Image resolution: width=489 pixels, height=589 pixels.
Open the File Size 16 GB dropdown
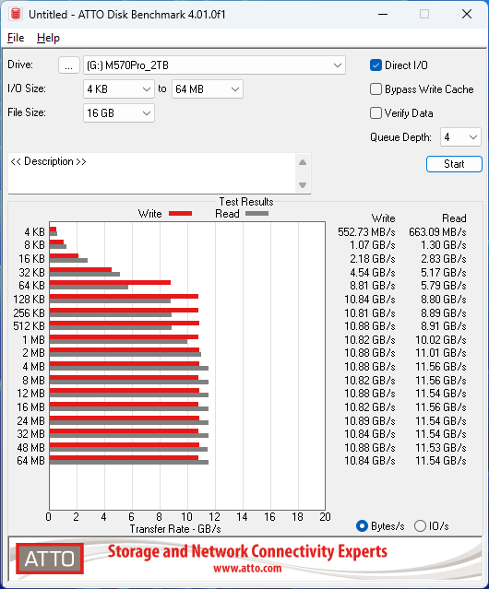[119, 113]
